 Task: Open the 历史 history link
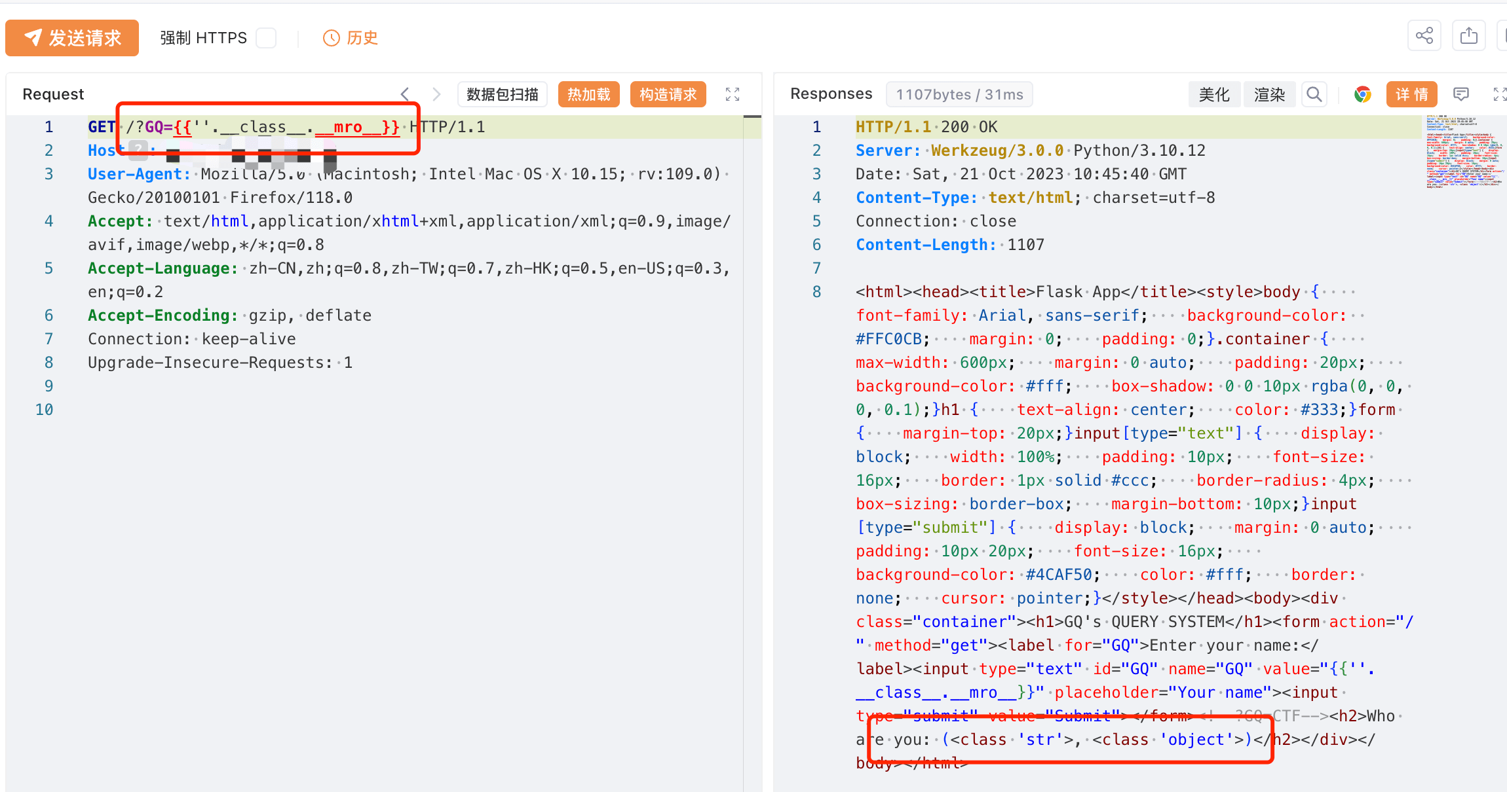tap(362, 38)
